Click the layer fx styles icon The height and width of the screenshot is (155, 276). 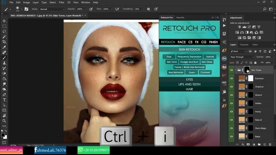tap(243, 145)
